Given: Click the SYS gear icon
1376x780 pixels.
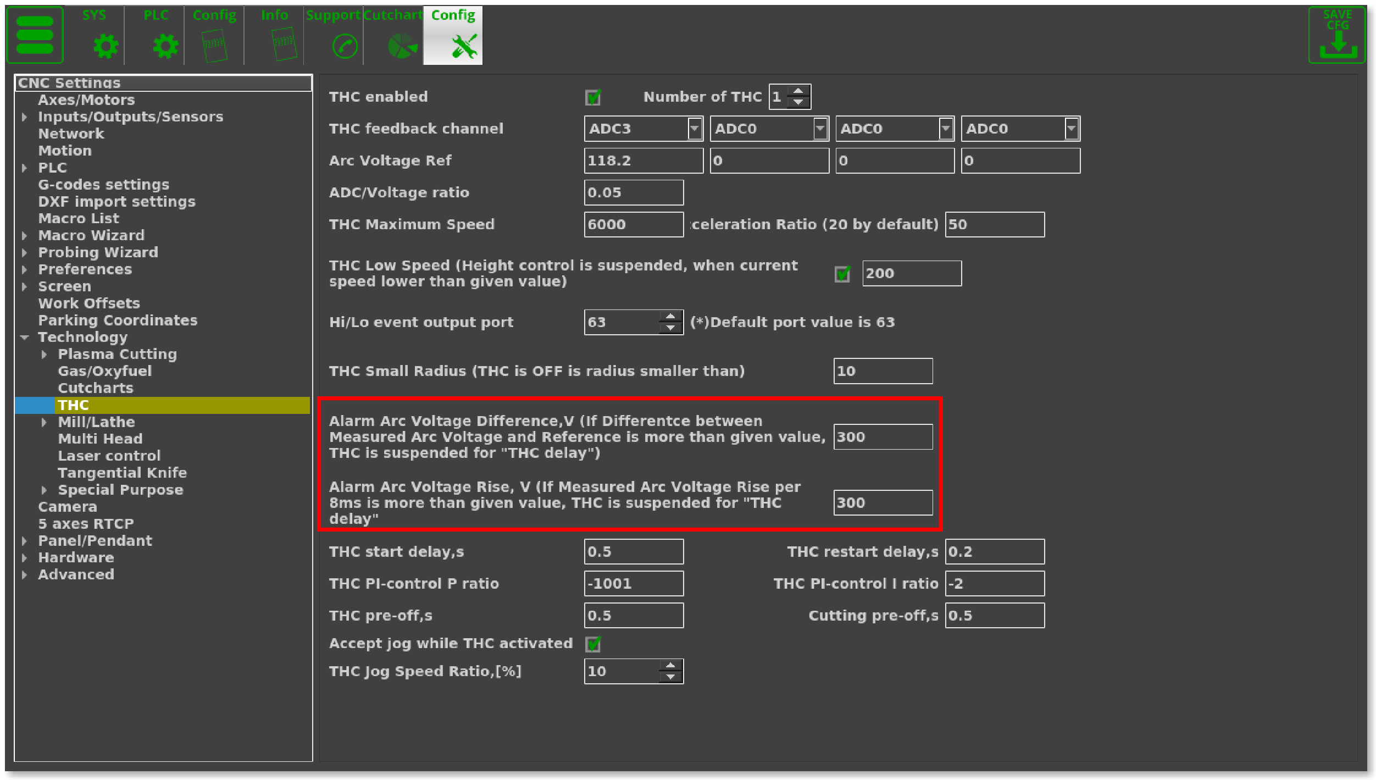Looking at the screenshot, I should coord(106,46).
